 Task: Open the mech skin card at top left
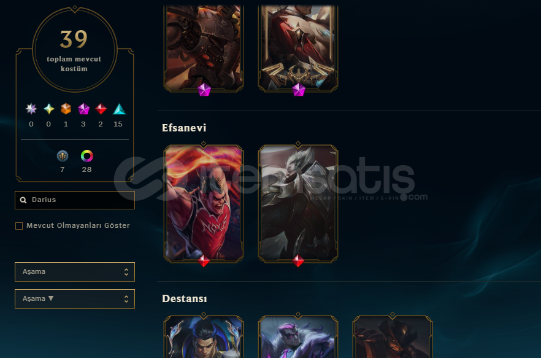(204, 49)
